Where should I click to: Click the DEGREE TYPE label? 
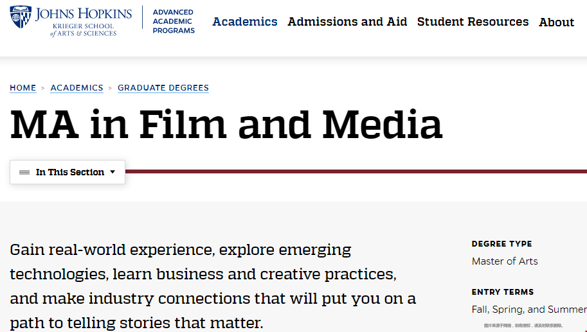click(x=501, y=244)
